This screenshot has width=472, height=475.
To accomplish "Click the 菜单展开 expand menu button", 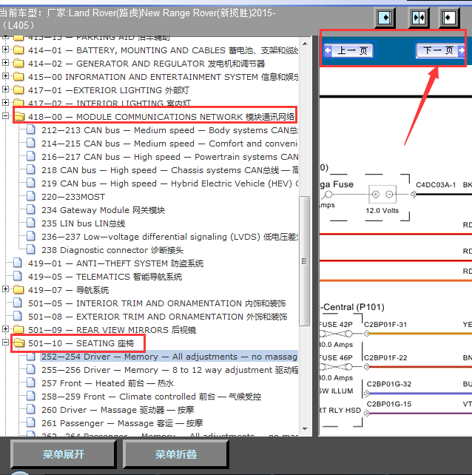I will click(x=64, y=454).
